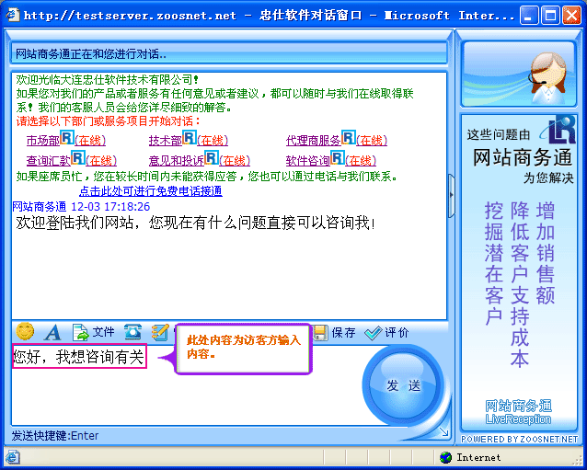Click 评价 label in toolbar
This screenshot has width=587, height=470.
(397, 333)
